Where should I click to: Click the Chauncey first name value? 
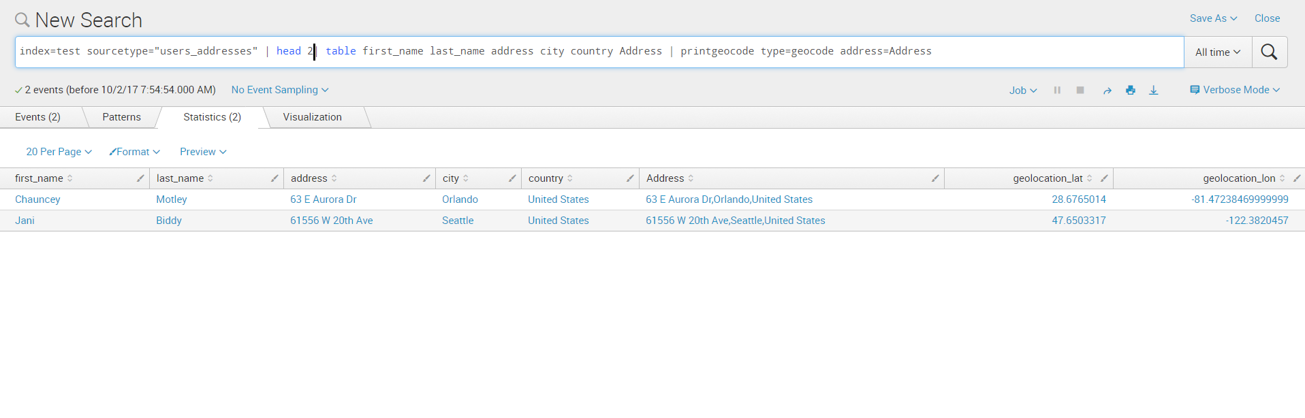(x=37, y=199)
